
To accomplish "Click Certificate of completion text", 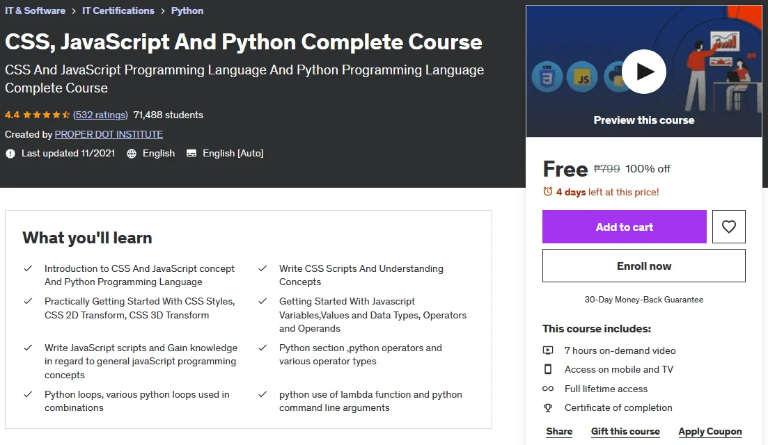I will click(x=618, y=408).
